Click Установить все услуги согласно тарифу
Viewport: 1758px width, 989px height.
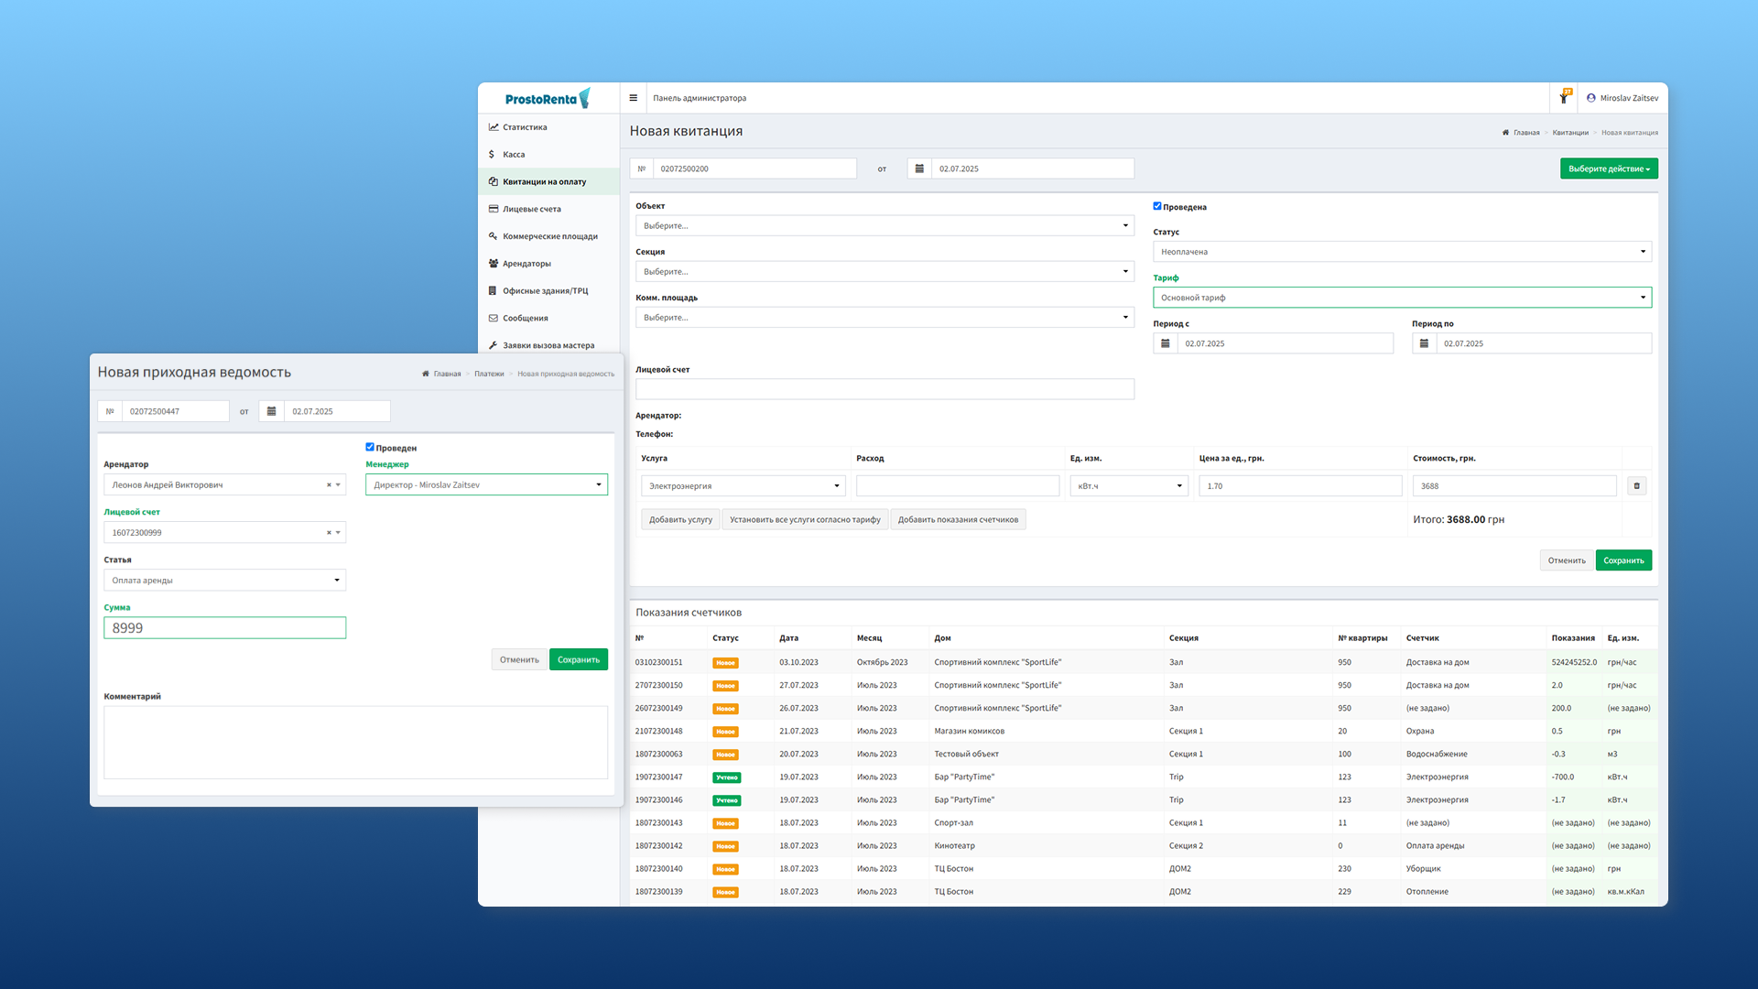pyautogui.click(x=804, y=519)
